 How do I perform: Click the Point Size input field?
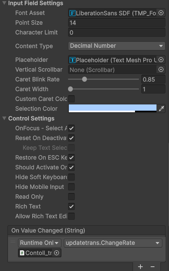pyautogui.click(x=117, y=23)
